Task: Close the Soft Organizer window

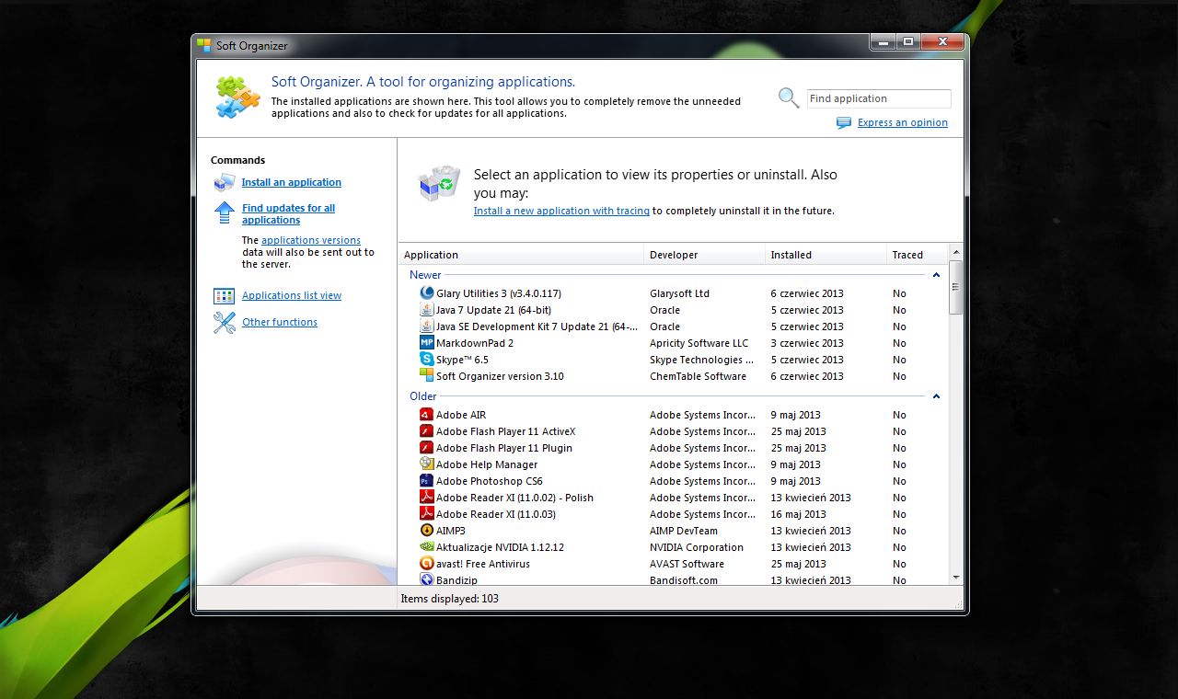Action: (941, 42)
